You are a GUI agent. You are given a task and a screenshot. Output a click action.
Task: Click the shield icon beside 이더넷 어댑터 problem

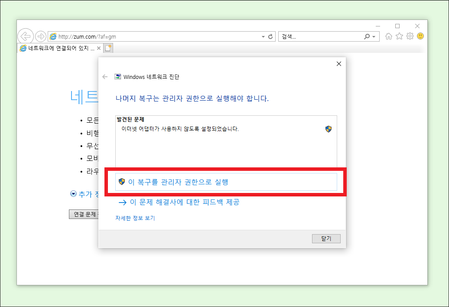pos(329,129)
